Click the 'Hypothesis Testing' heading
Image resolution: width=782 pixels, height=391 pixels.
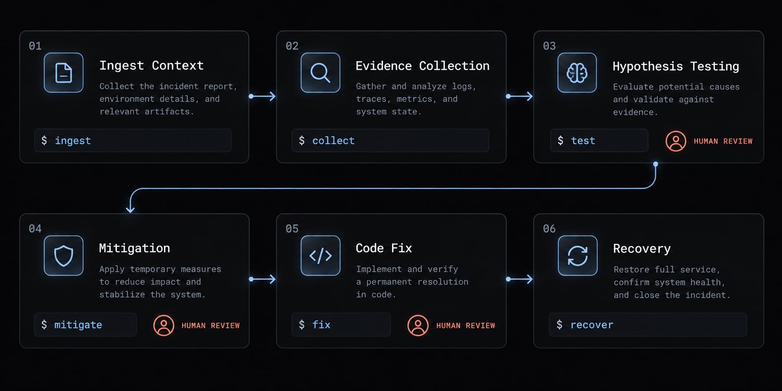tap(676, 67)
